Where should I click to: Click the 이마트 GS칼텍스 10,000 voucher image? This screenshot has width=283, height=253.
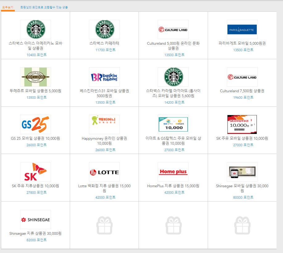(x=173, y=124)
